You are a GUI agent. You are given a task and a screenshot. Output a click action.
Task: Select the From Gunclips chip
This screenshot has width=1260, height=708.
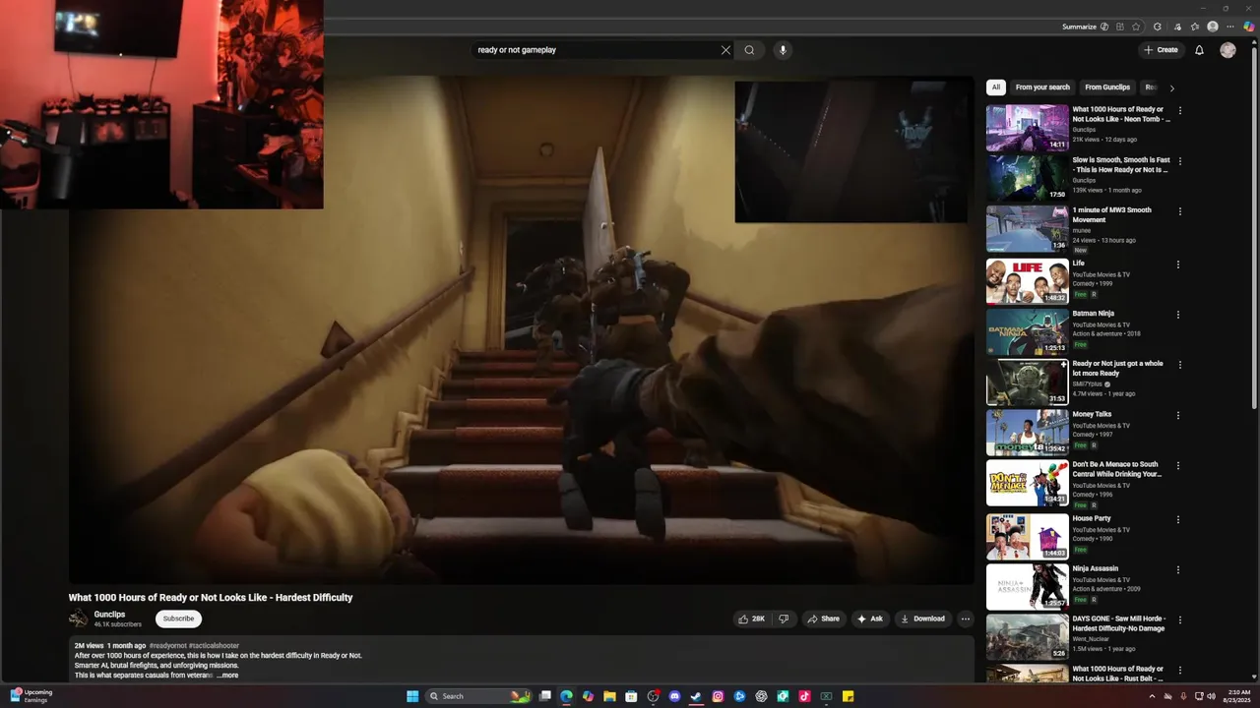[x=1107, y=88]
